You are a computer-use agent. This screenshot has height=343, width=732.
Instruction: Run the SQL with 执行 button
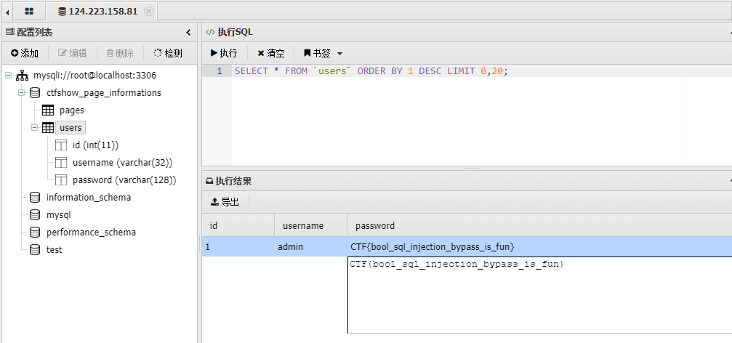tap(224, 53)
